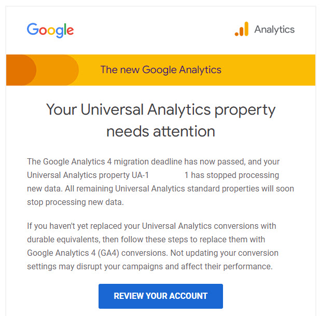
Task: Click the 'needs attention' headline line
Action: 161,131
